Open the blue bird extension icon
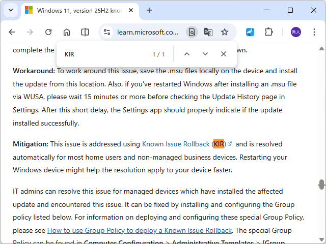326x244 pixels. (250, 32)
